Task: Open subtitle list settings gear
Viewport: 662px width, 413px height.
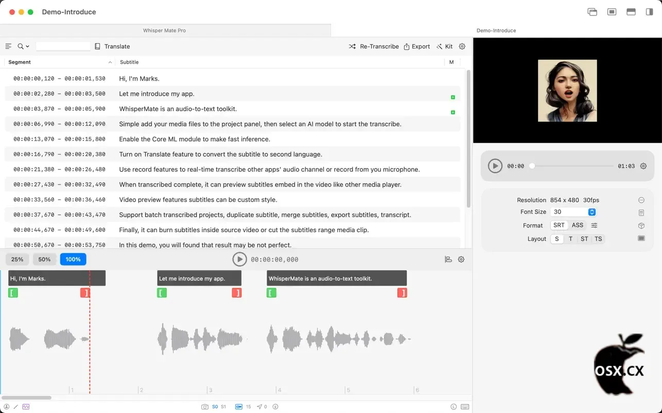Action: (x=462, y=46)
